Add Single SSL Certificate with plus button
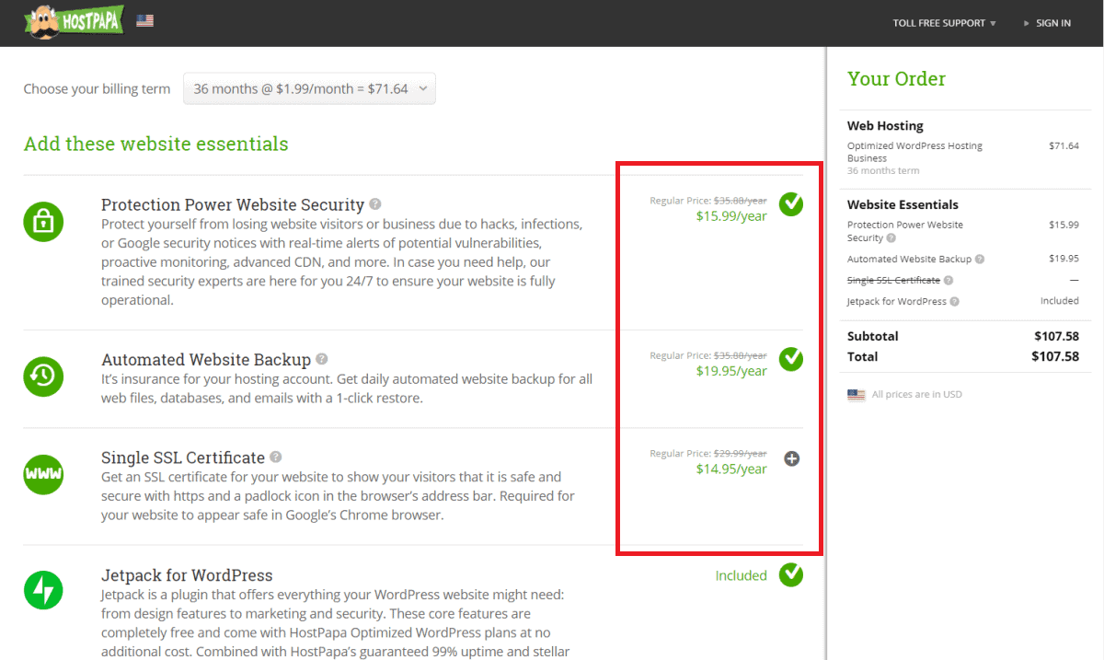1104x660 pixels. point(791,458)
